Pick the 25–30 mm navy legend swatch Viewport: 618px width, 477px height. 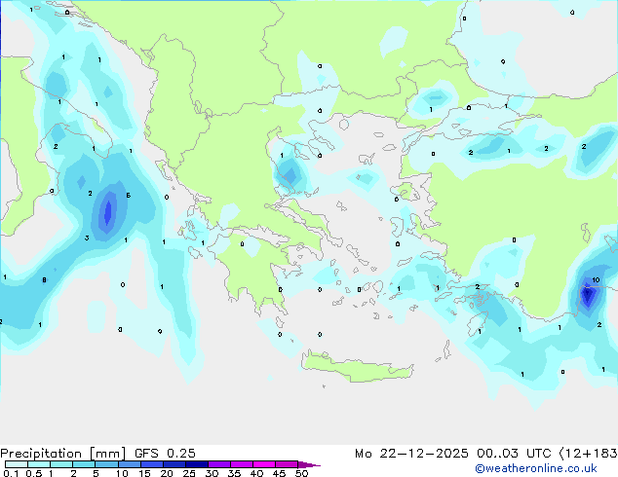[x=197, y=464]
